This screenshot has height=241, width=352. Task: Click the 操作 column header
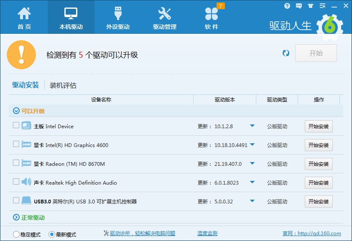pos(319,99)
